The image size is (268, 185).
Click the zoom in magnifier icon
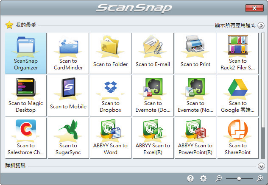click(x=260, y=179)
